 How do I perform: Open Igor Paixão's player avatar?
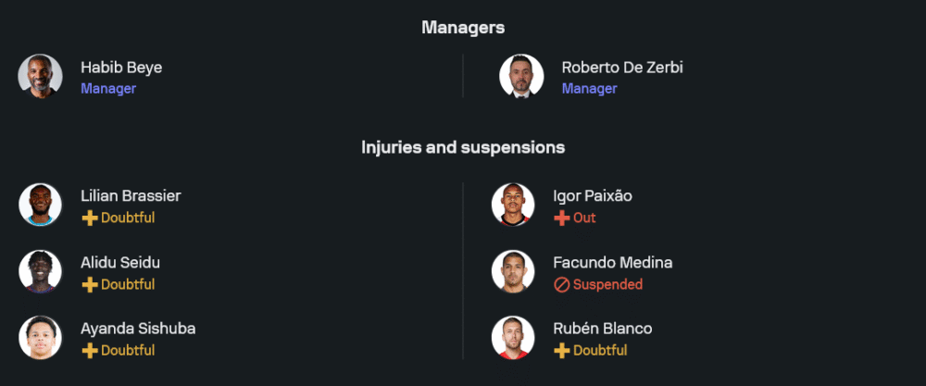512,205
